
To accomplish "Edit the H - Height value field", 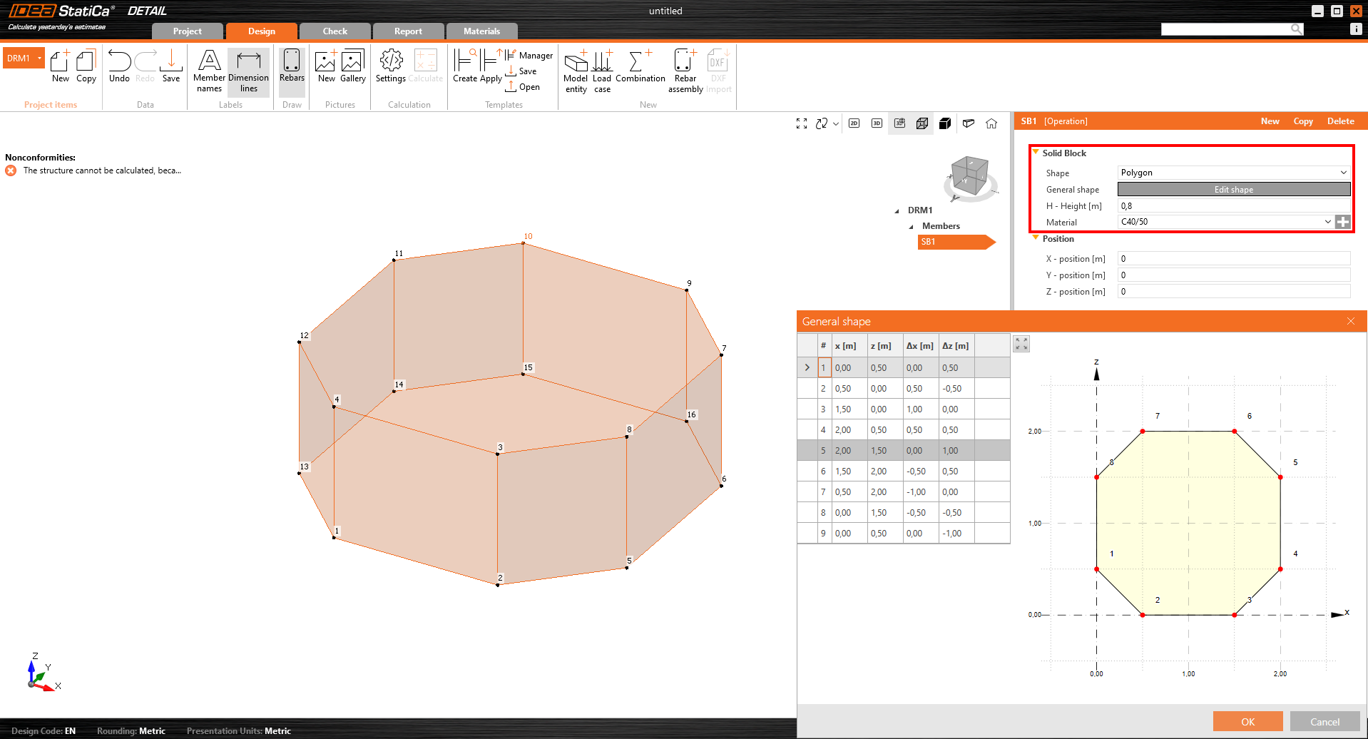I will point(1233,205).
